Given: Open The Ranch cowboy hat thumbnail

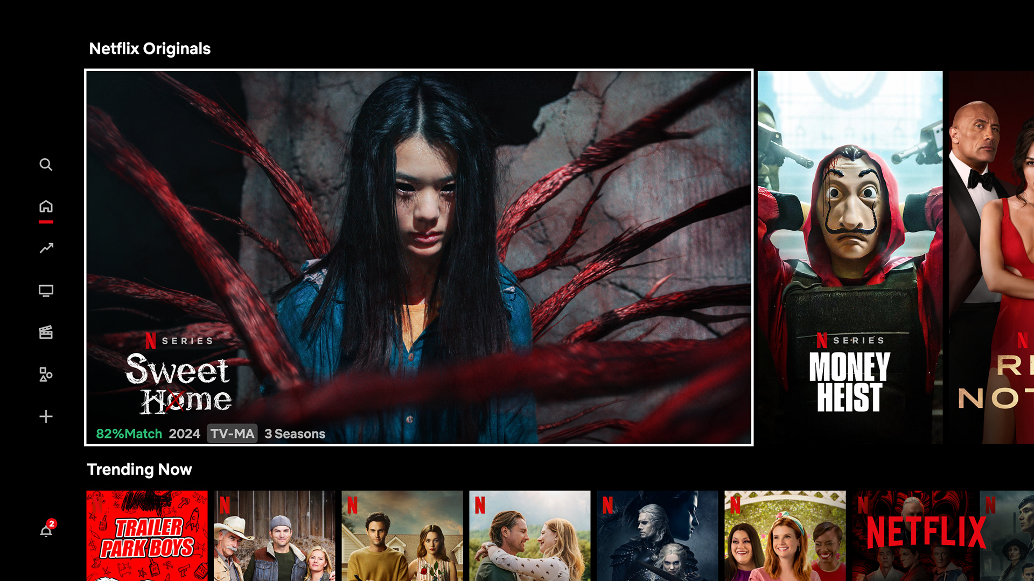Looking at the screenshot, I should (x=274, y=535).
